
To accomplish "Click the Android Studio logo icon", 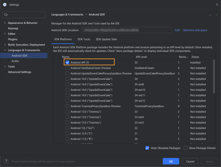I will point(5,5).
